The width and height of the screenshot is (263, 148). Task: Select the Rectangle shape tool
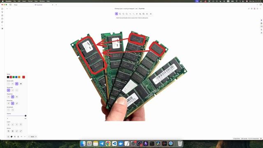[120, 14]
